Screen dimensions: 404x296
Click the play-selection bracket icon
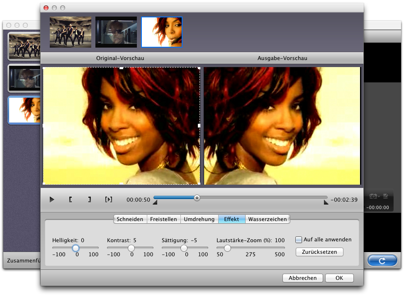(x=109, y=200)
